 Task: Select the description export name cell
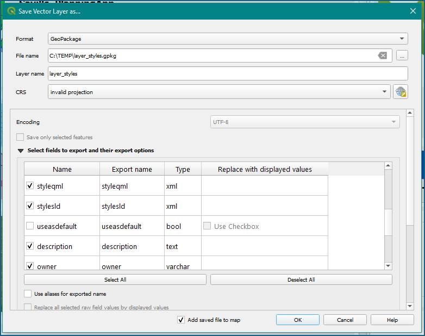click(132, 246)
